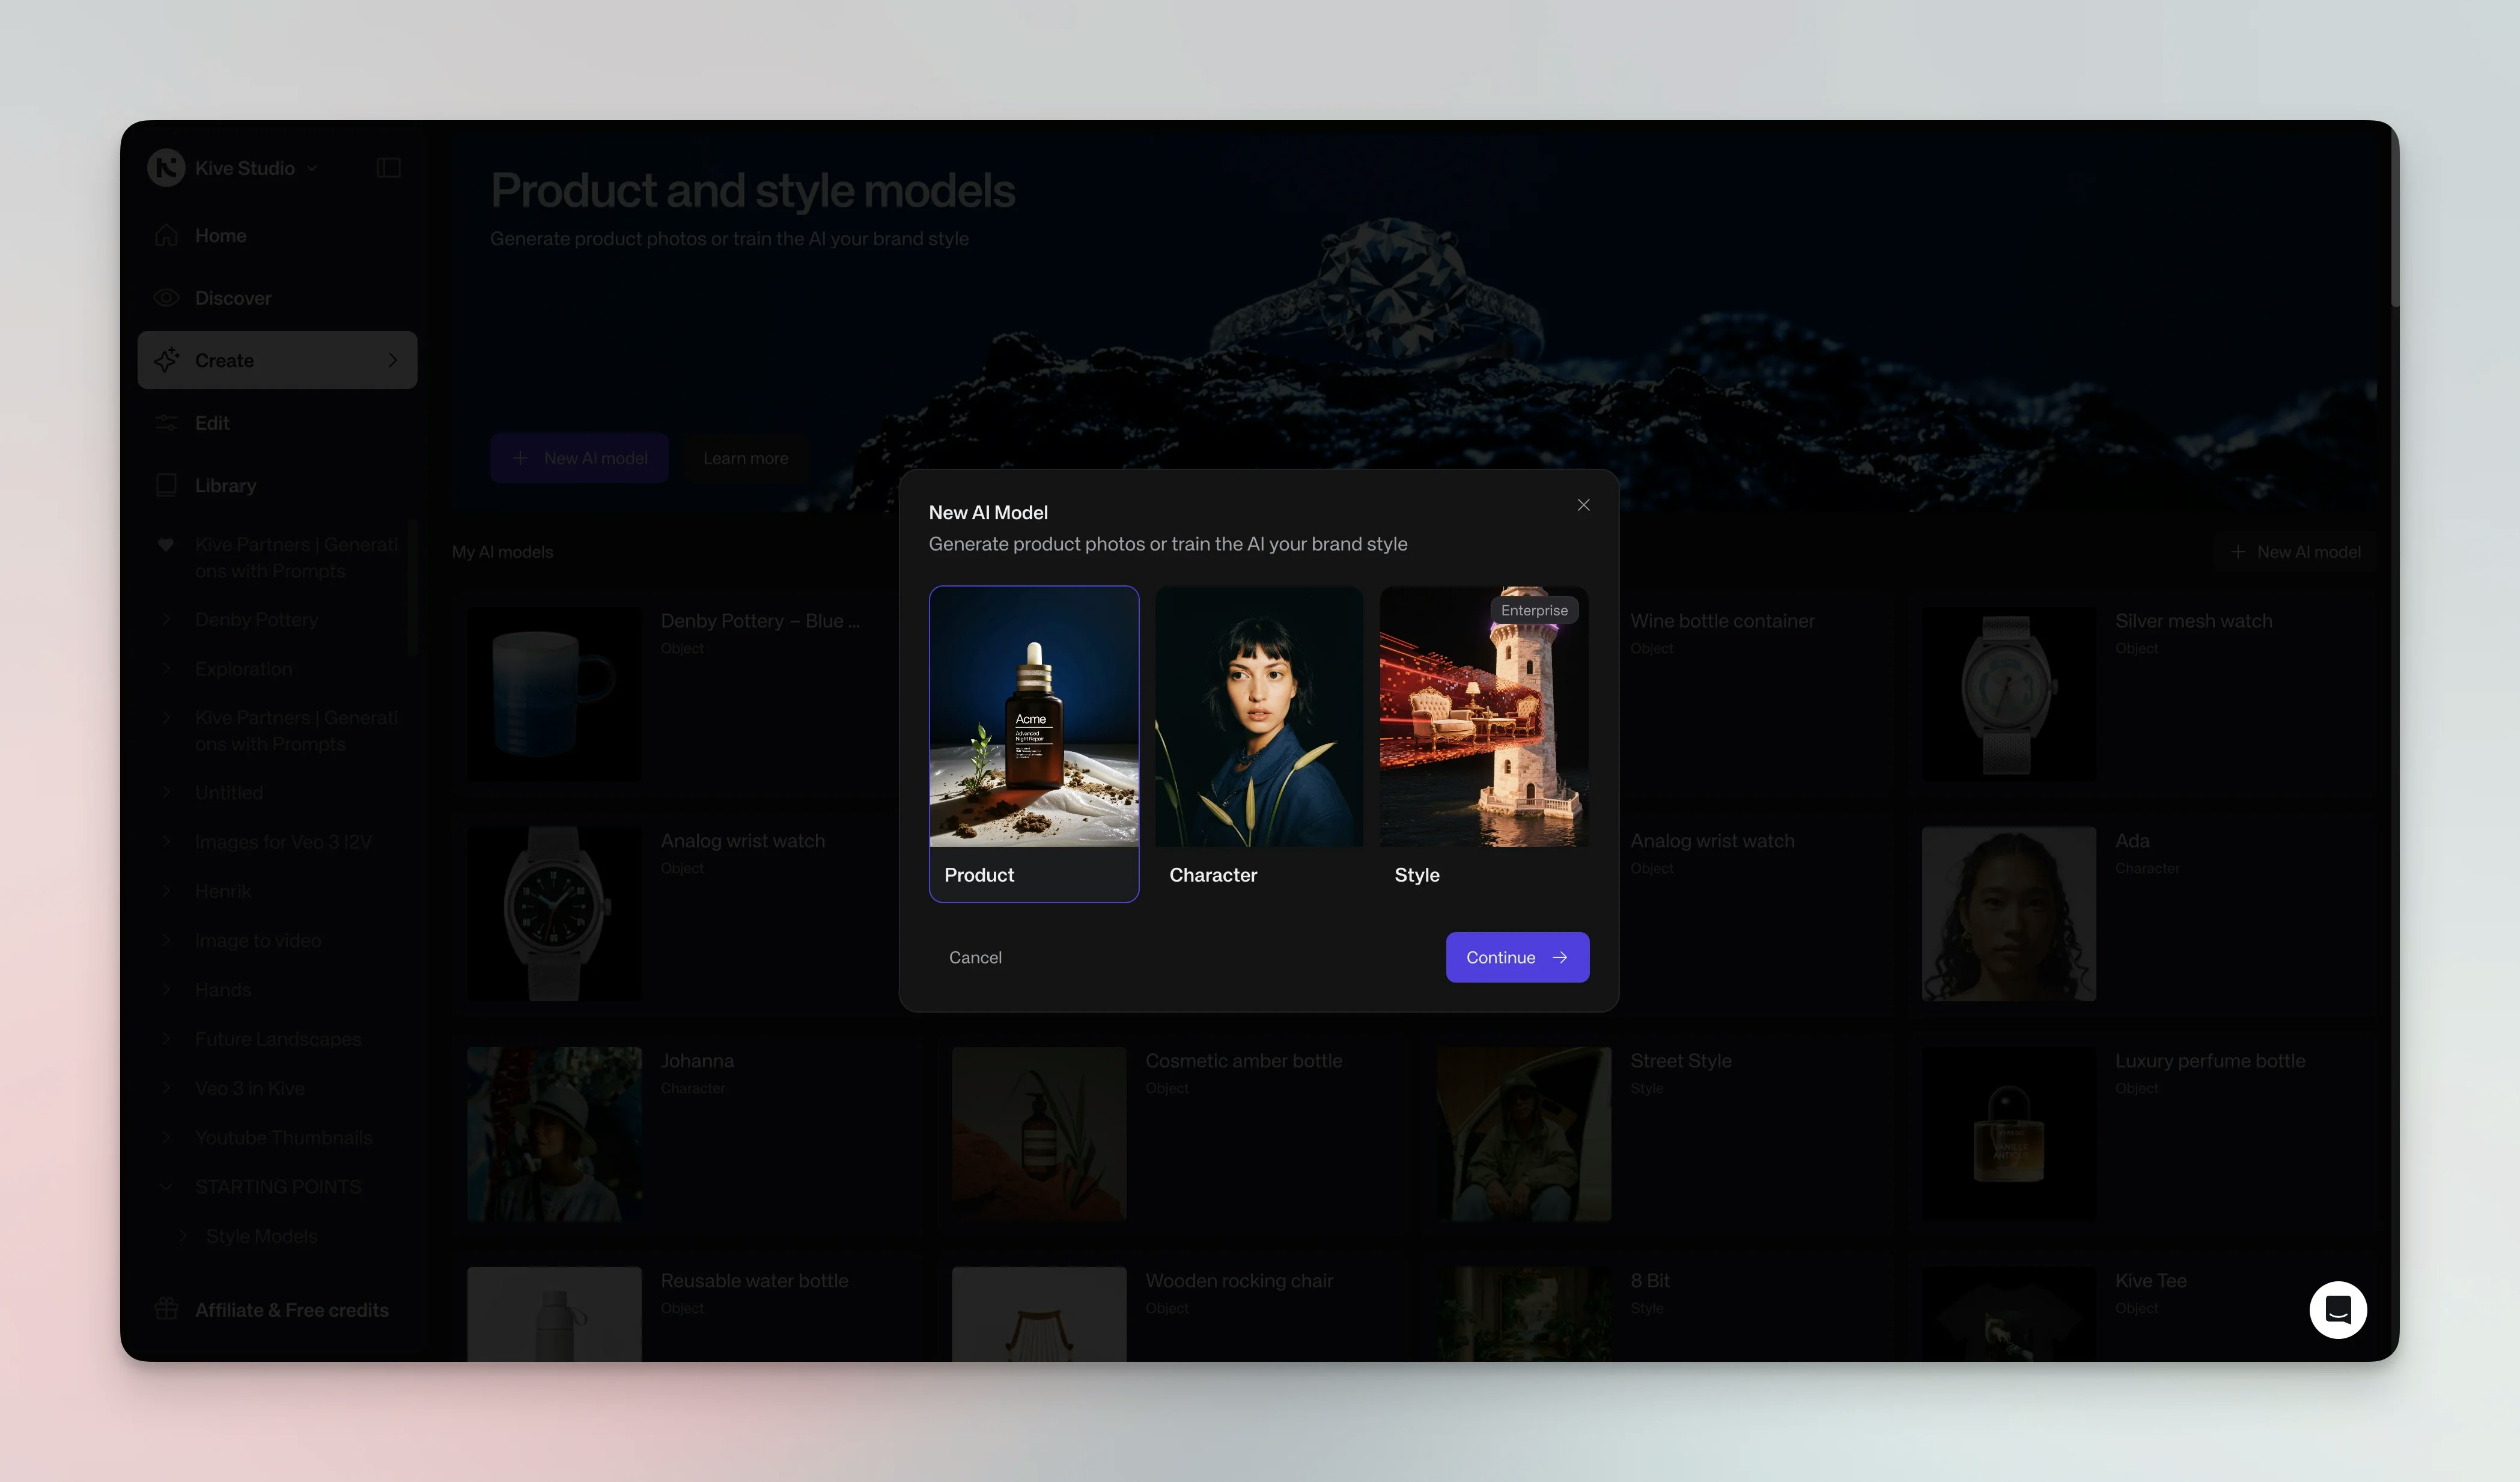The width and height of the screenshot is (2520, 1482).
Task: Open the chat support bubble
Action: pyautogui.click(x=2337, y=1309)
